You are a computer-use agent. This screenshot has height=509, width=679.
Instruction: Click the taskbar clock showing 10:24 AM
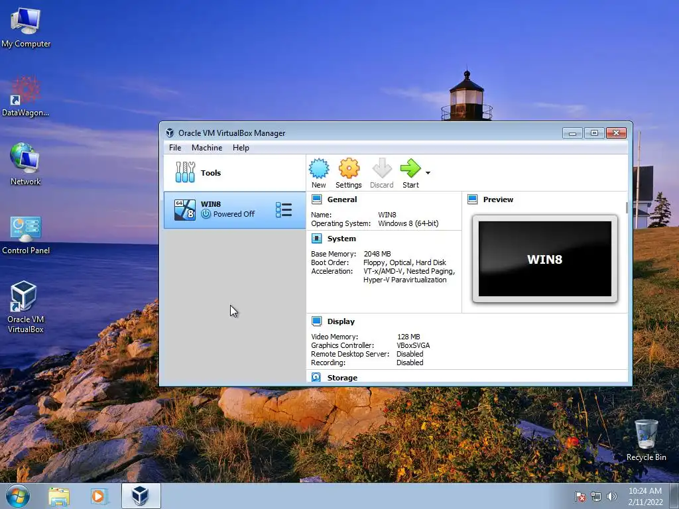point(645,496)
